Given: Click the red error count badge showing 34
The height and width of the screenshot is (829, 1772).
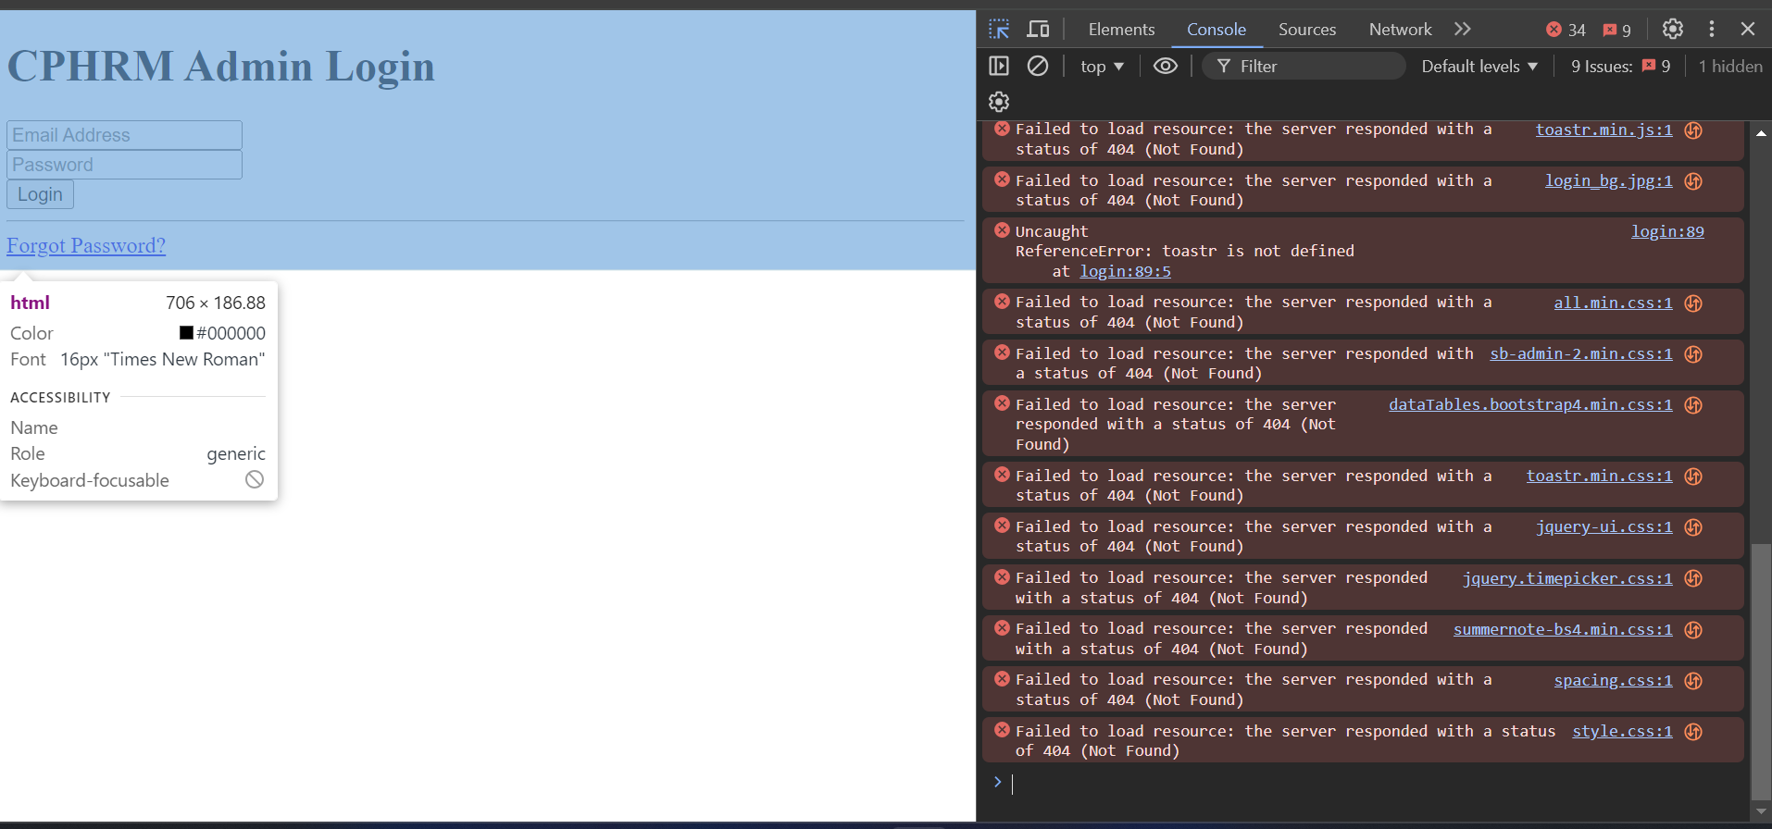Looking at the screenshot, I should coord(1566,30).
